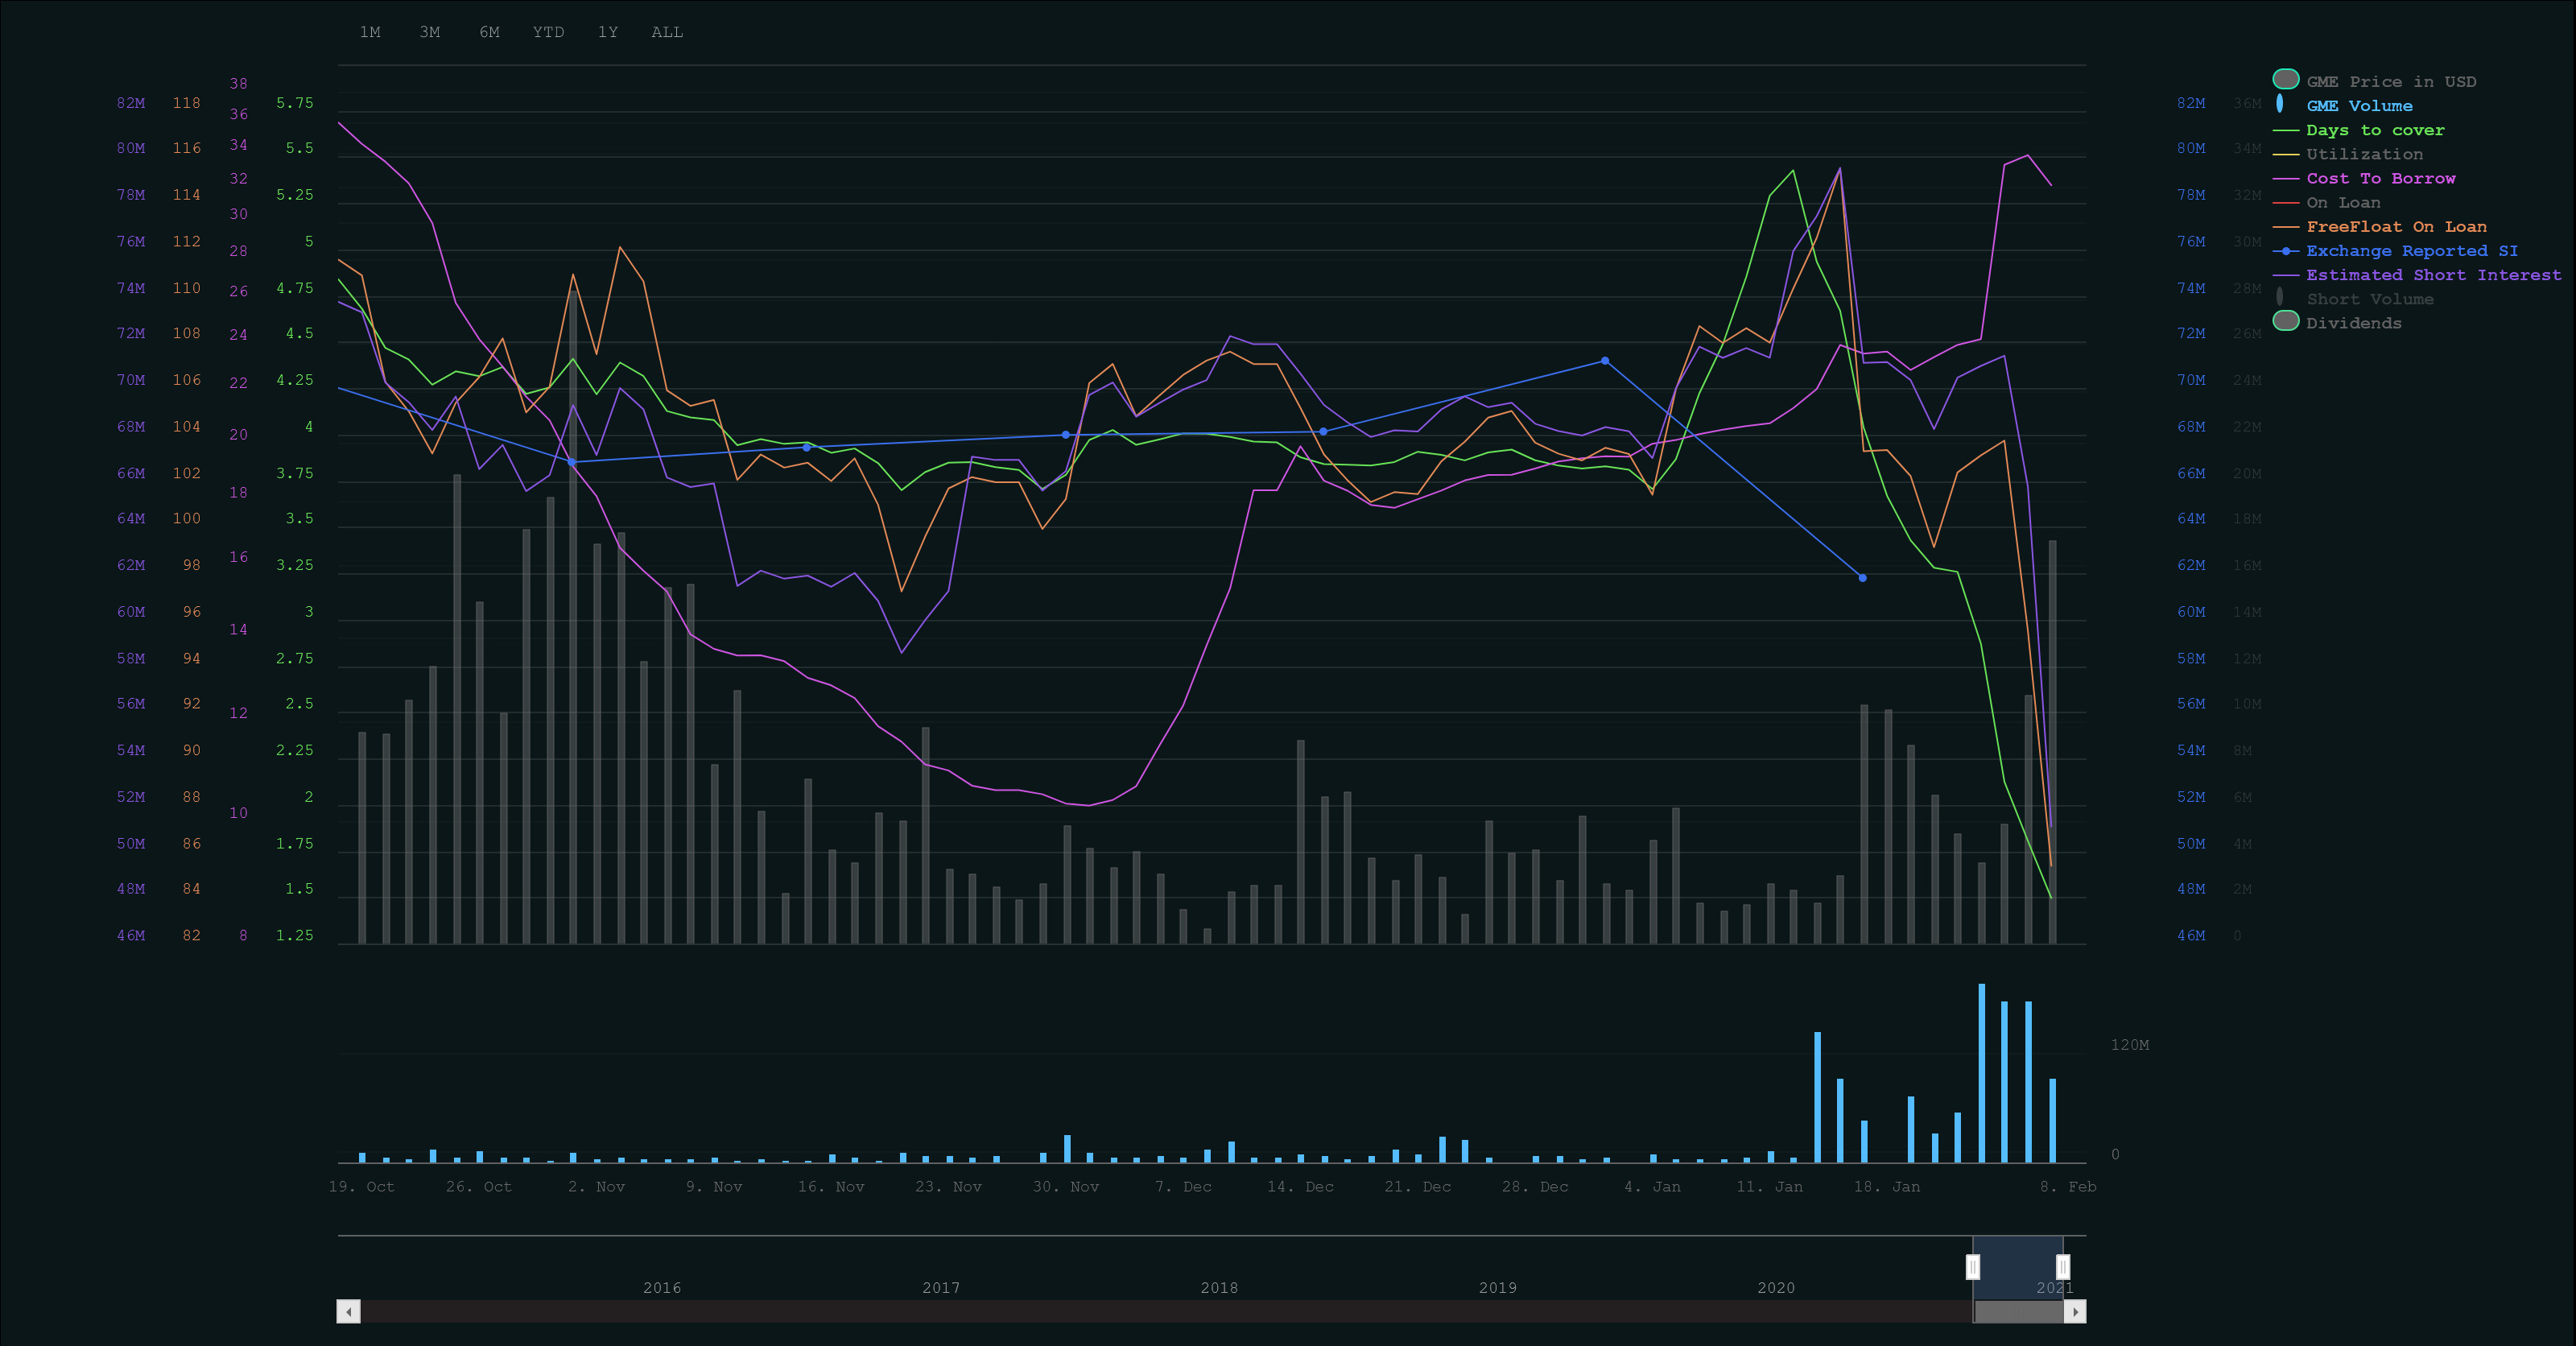The height and width of the screenshot is (1346, 2576).
Task: Hide the Cost To Borrow series
Action: 2380,178
